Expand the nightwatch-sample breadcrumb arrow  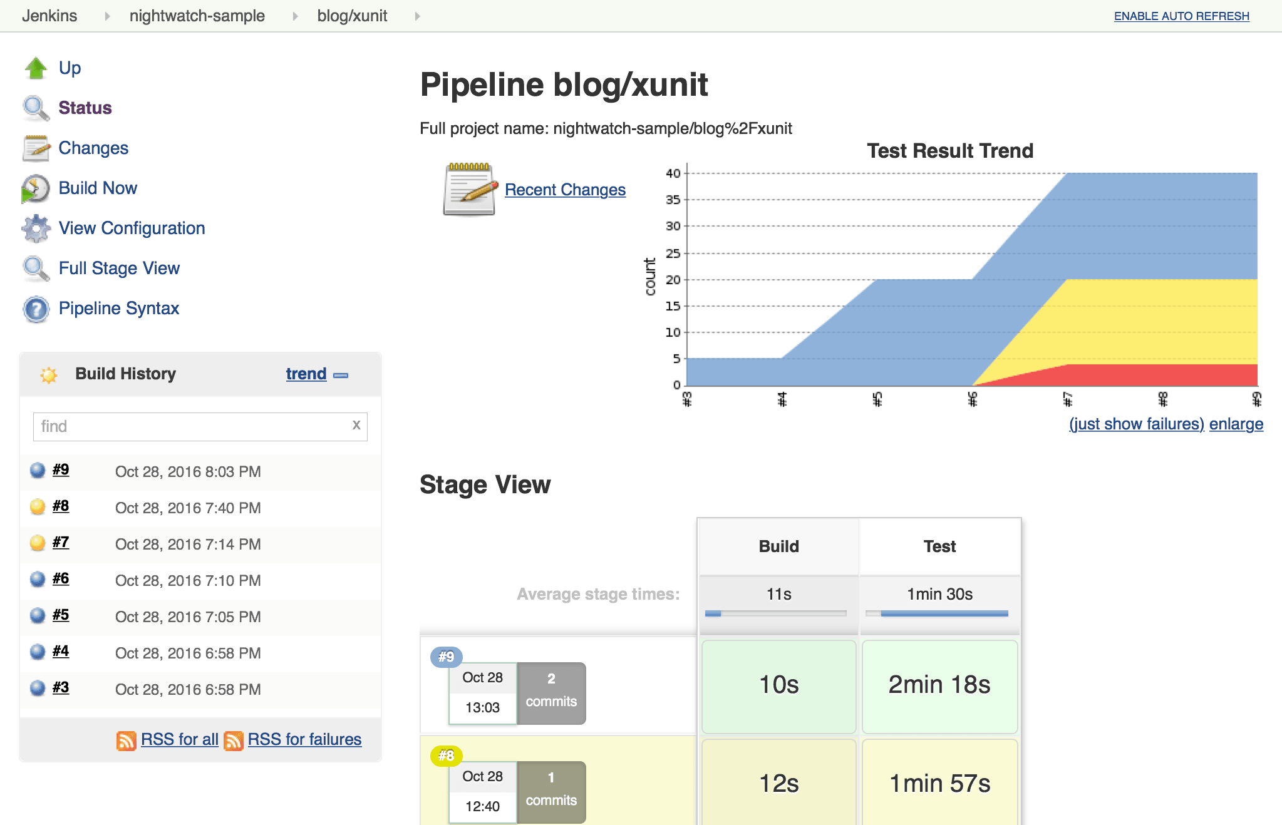coord(295,16)
